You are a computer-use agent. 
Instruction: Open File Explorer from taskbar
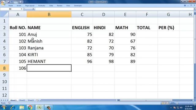(22, 107)
